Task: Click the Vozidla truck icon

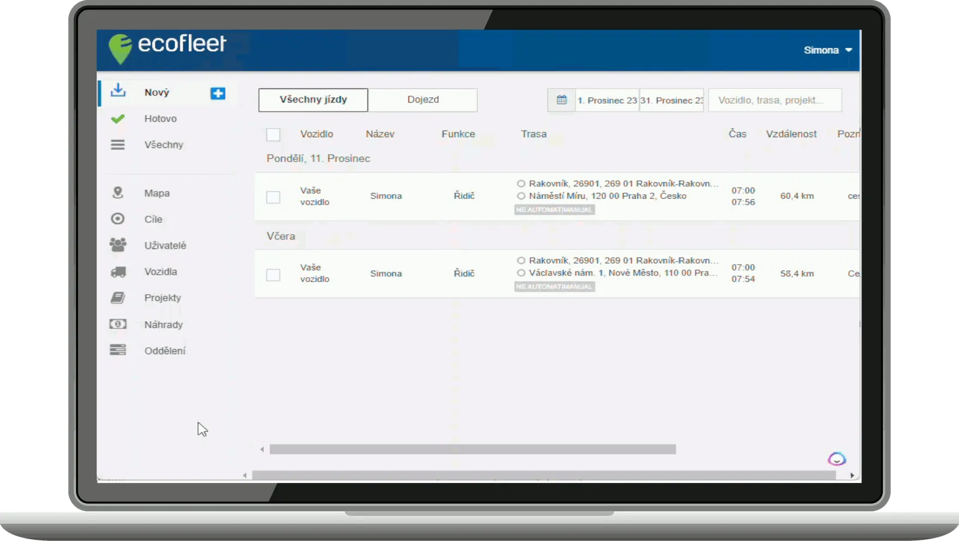Action: [x=118, y=272]
